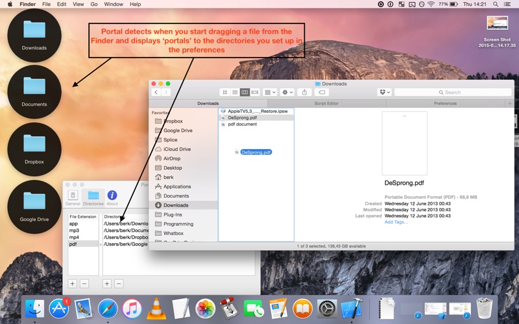Switch Finder to list view
The image size is (519, 324).
click(x=235, y=92)
